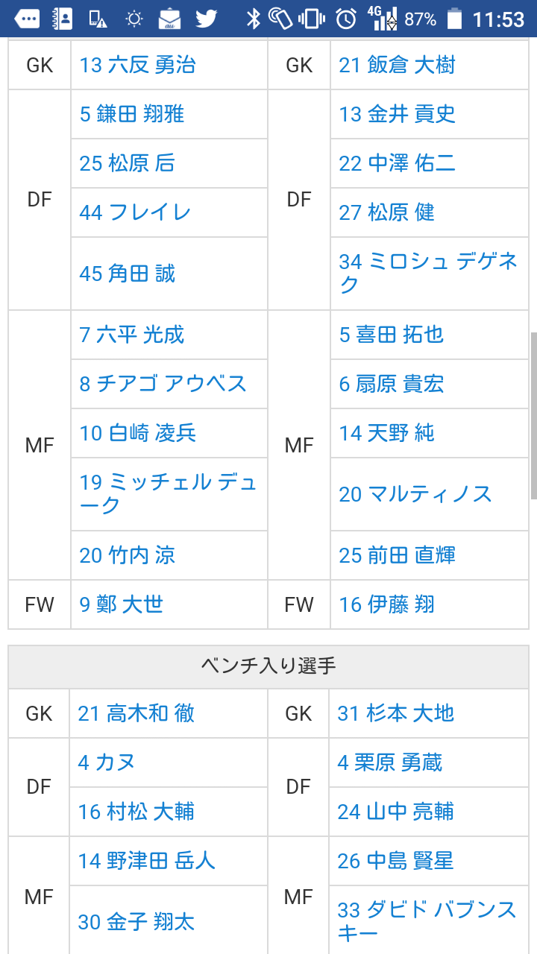
Task: Open player 19 ミッチェル デューク
Action: [168, 493]
